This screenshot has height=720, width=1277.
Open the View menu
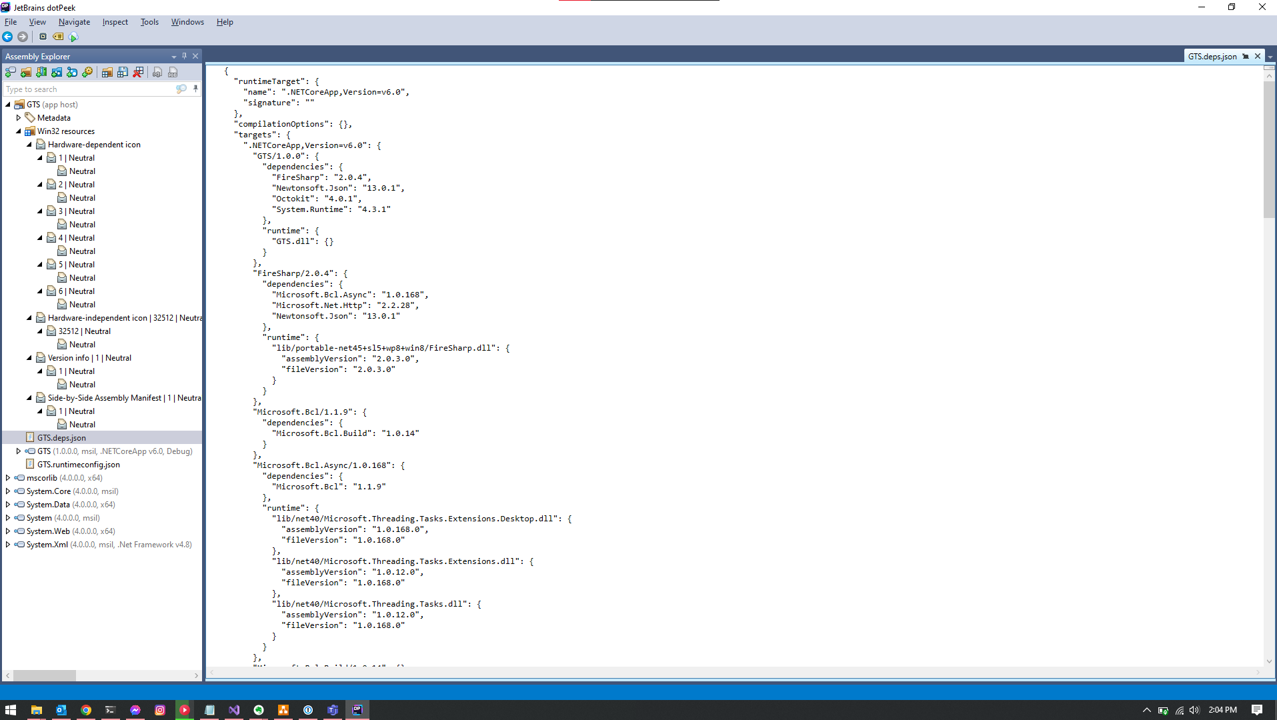coord(37,22)
